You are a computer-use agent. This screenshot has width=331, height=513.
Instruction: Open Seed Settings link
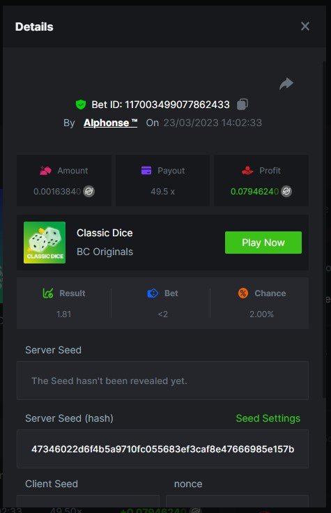268,418
